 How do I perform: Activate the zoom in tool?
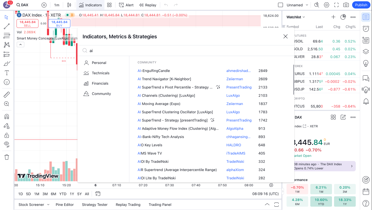click(x=7, y=104)
